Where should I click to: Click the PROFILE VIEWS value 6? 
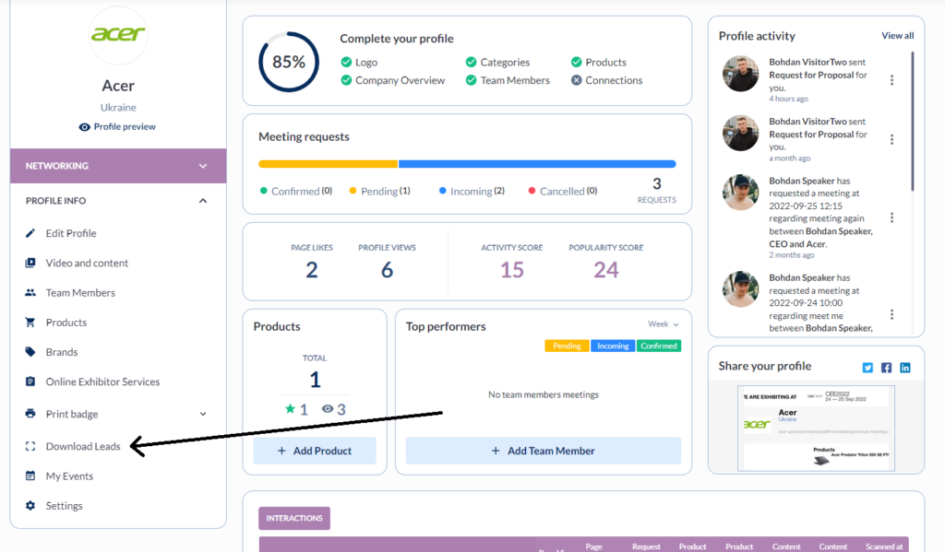387,270
